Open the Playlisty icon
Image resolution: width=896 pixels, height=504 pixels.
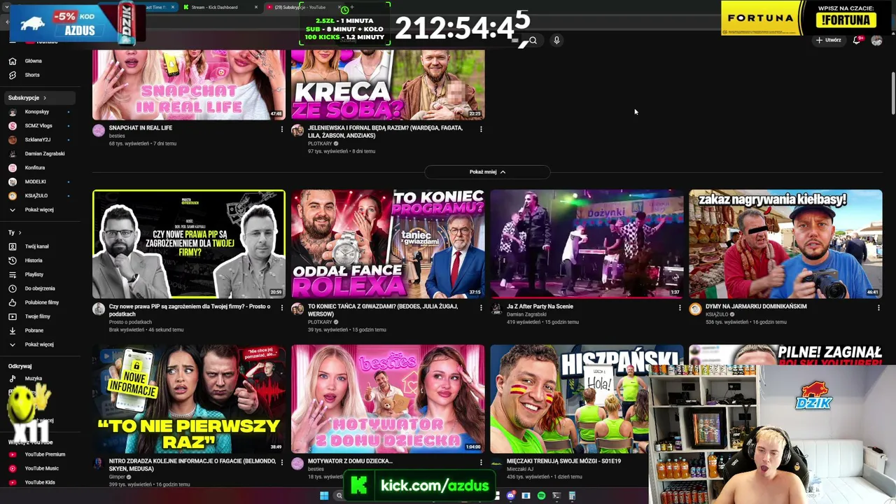12,274
